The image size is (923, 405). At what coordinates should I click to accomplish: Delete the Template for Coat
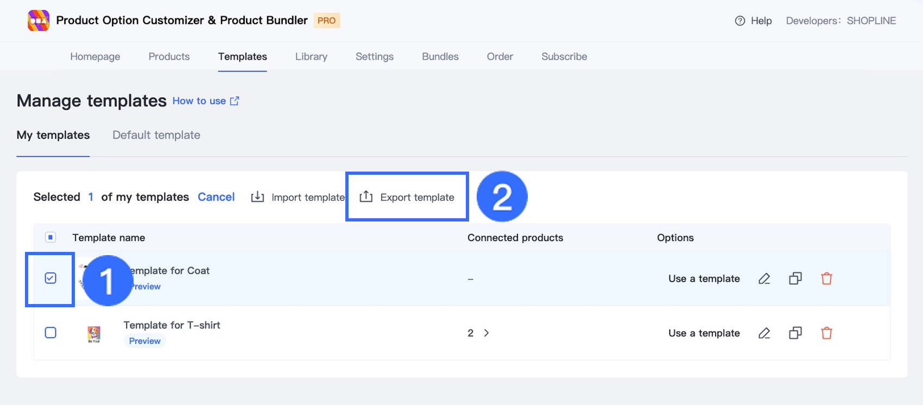point(826,279)
